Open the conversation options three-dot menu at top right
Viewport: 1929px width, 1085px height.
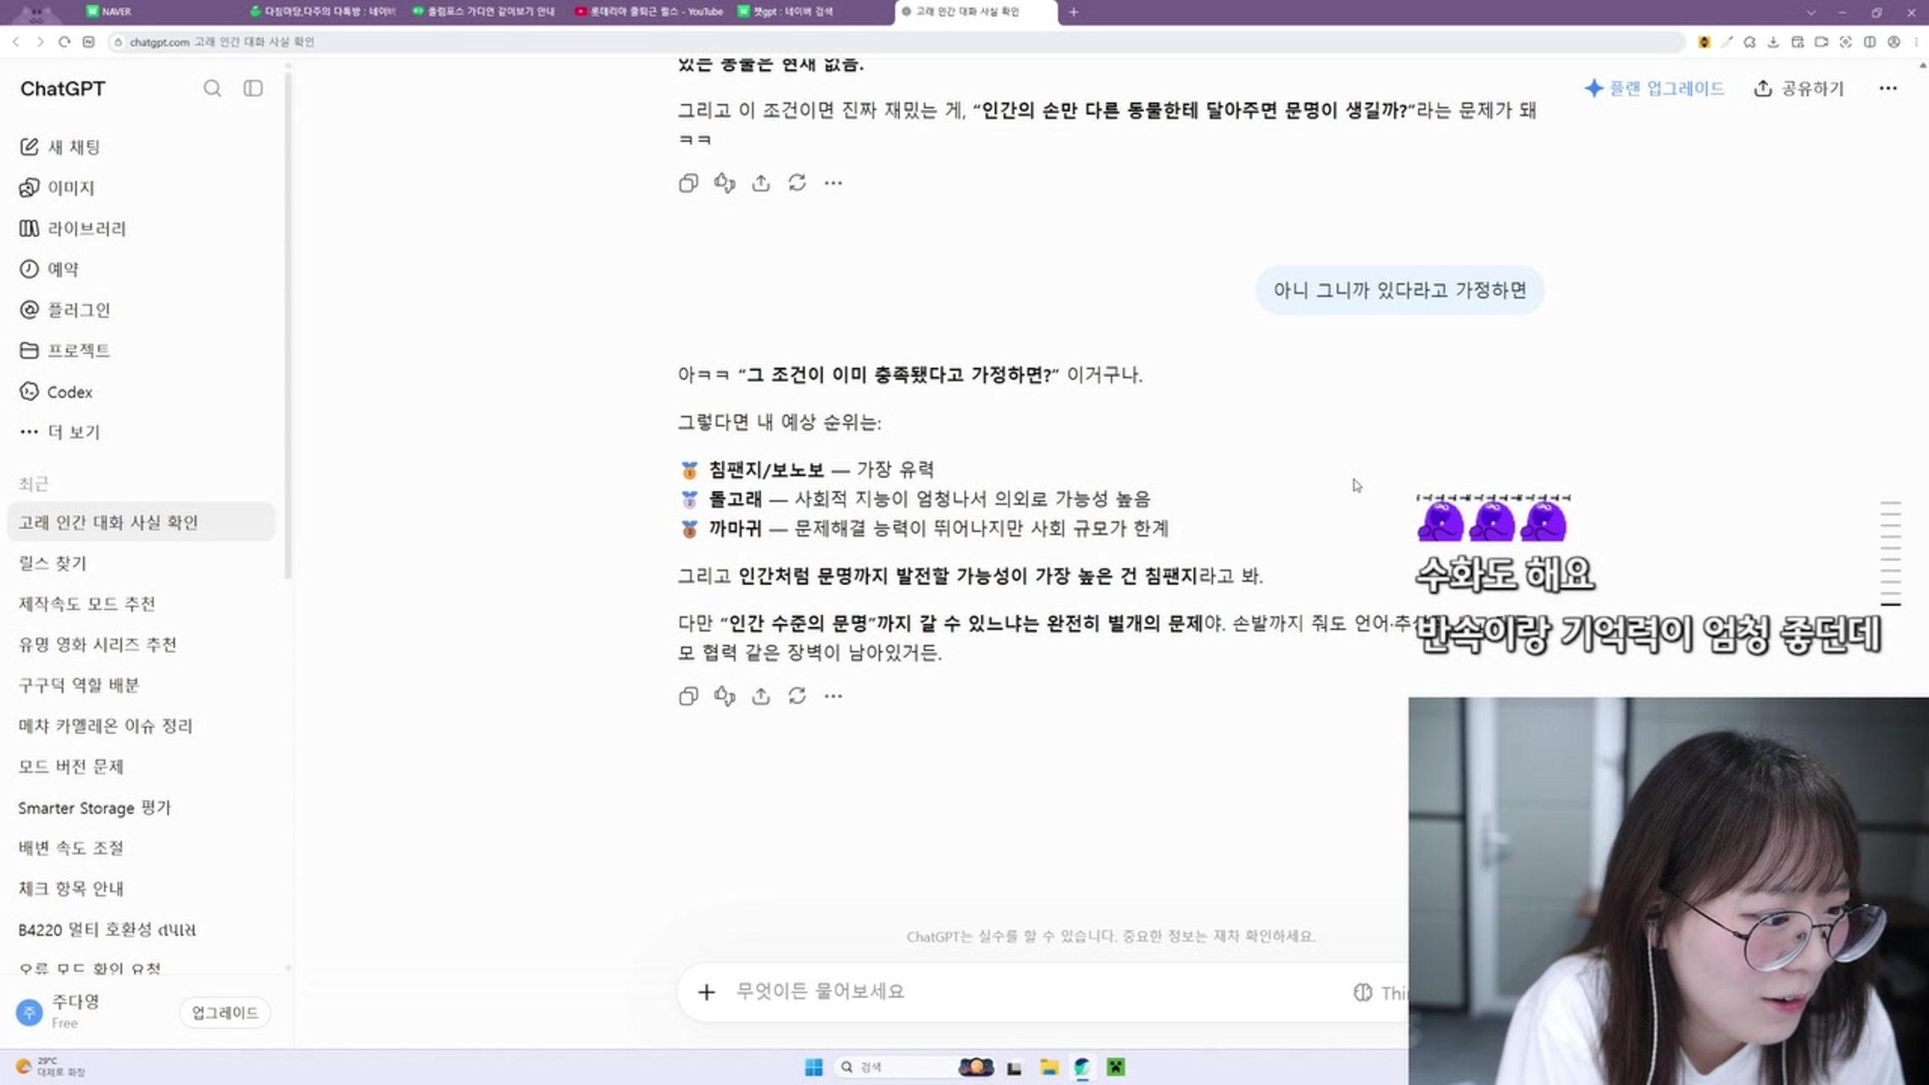tap(1887, 88)
